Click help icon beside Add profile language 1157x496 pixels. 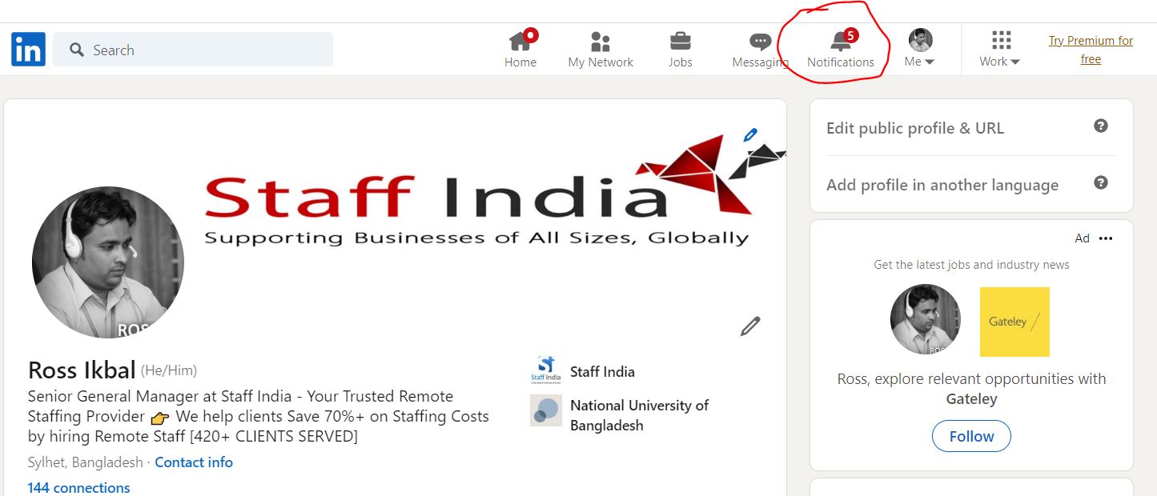[x=1101, y=183]
